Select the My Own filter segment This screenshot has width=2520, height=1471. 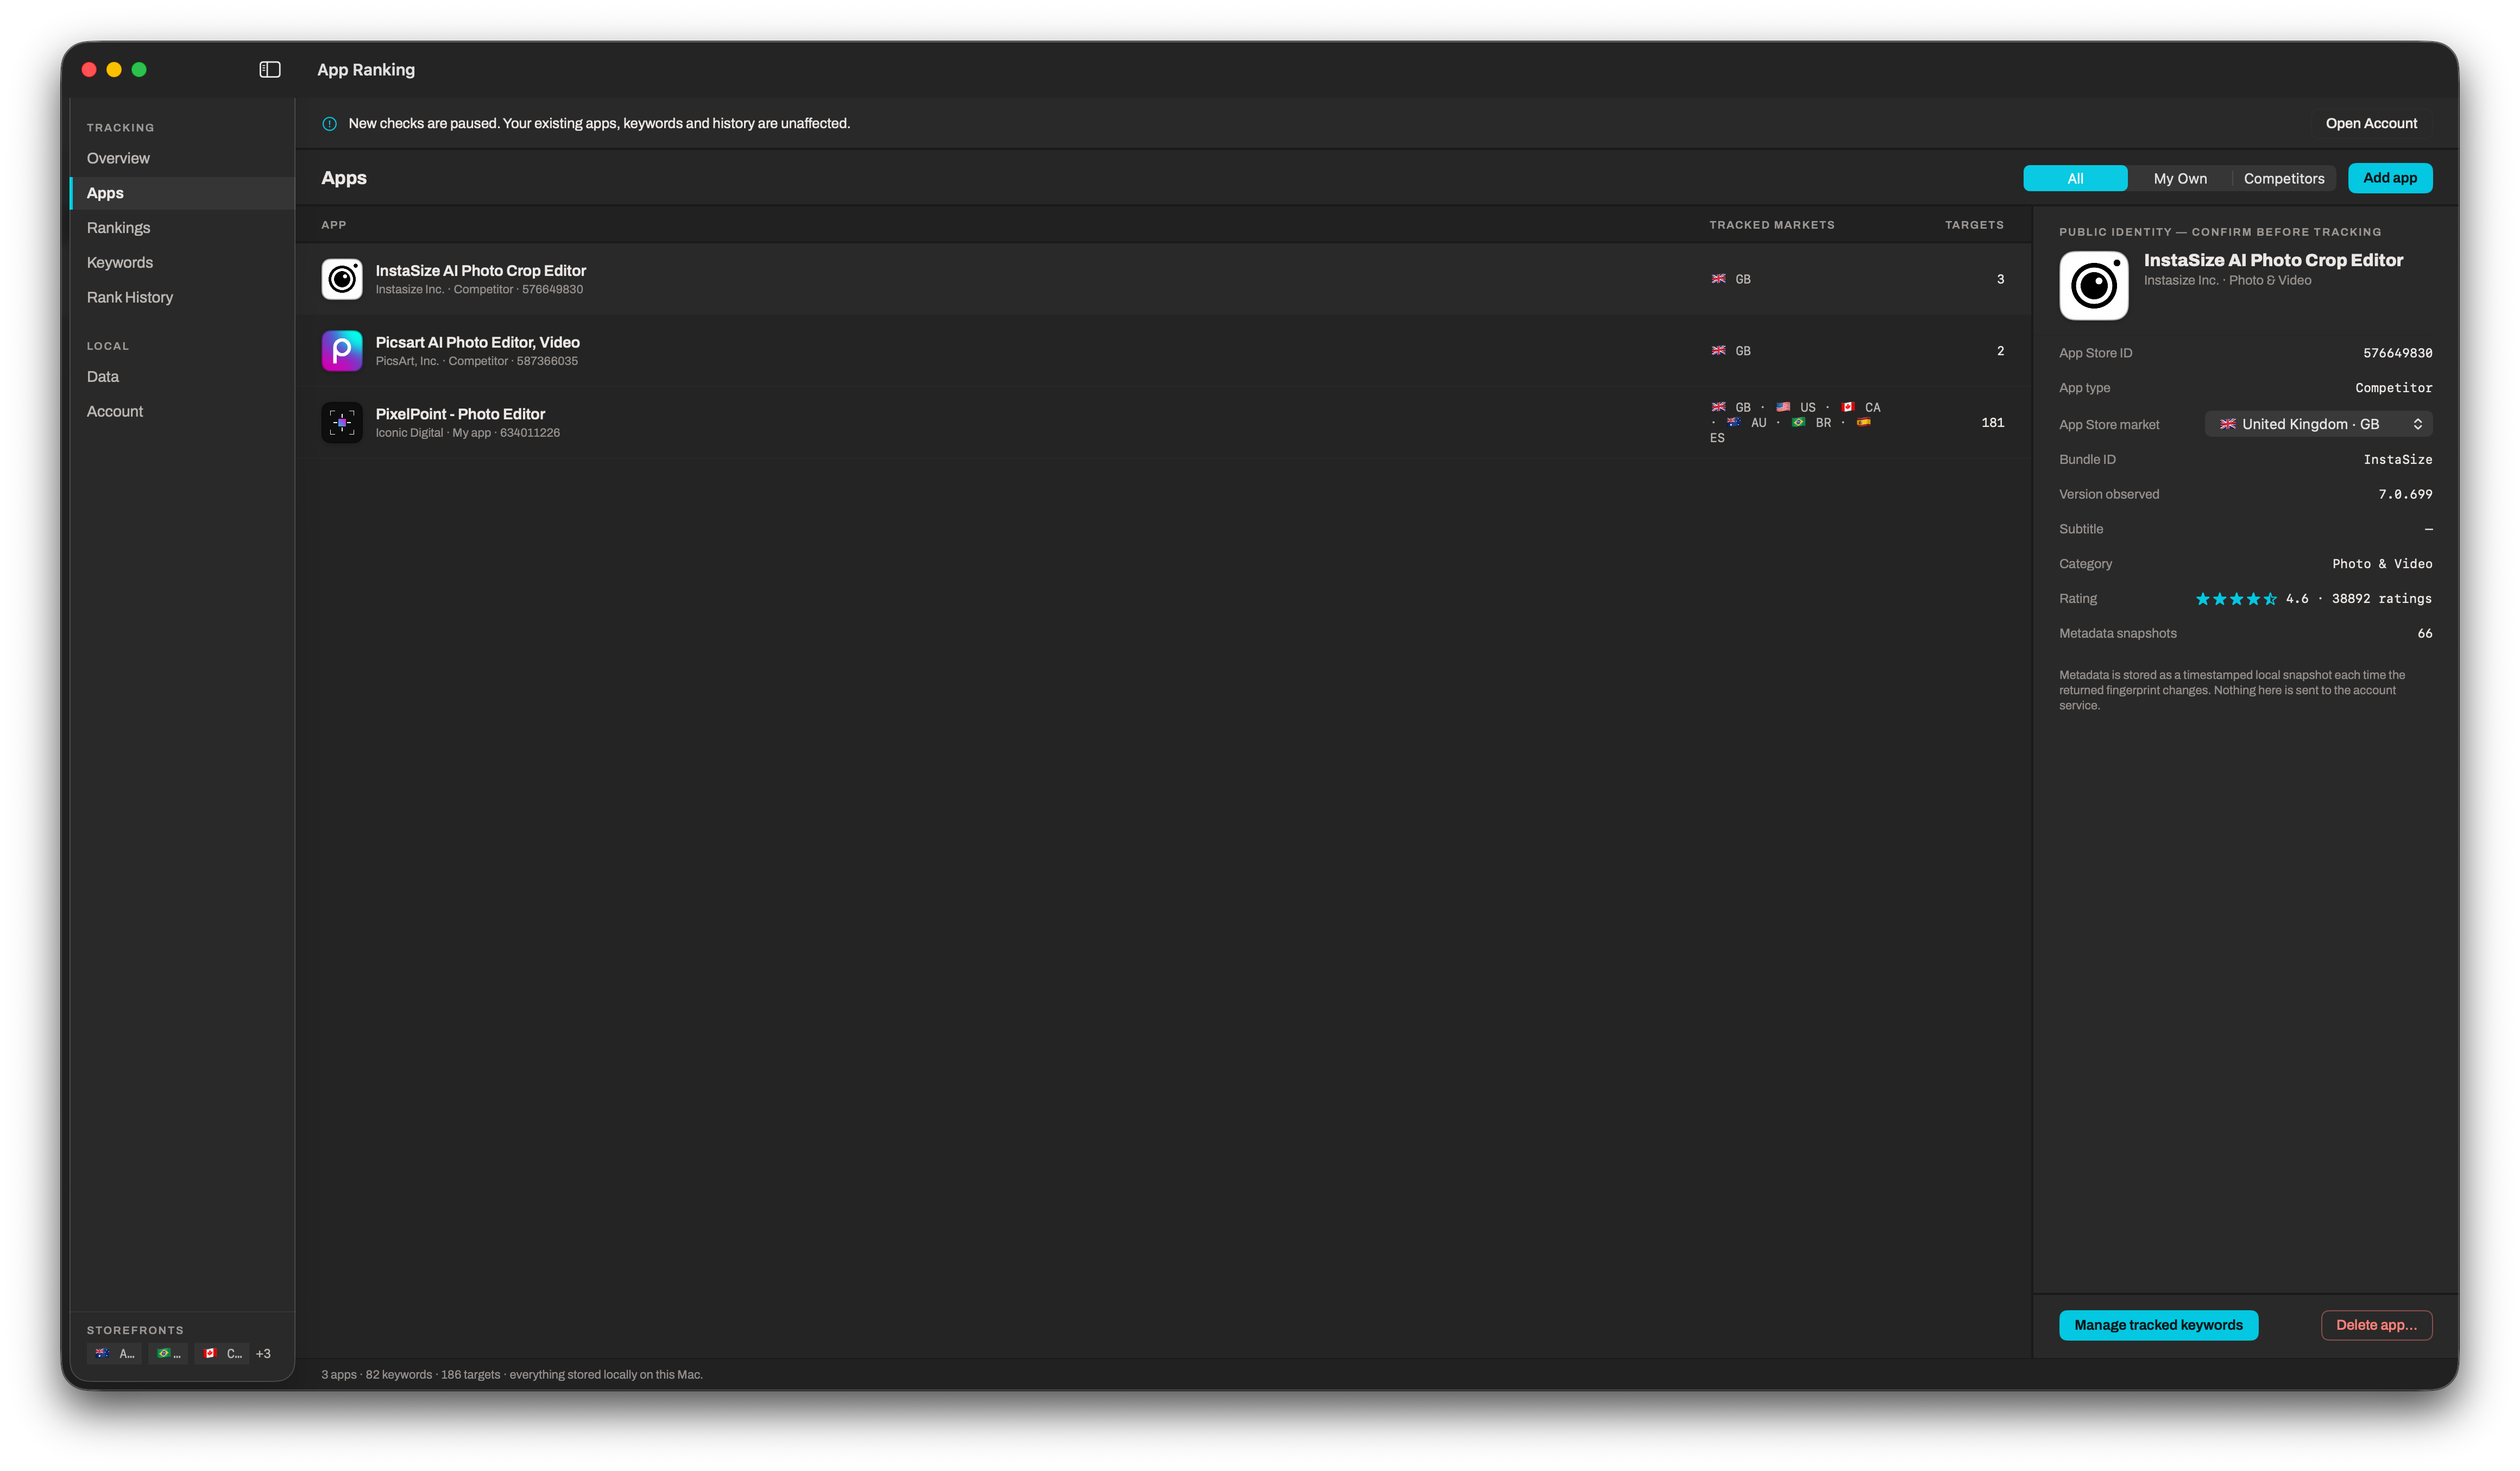coord(2180,179)
